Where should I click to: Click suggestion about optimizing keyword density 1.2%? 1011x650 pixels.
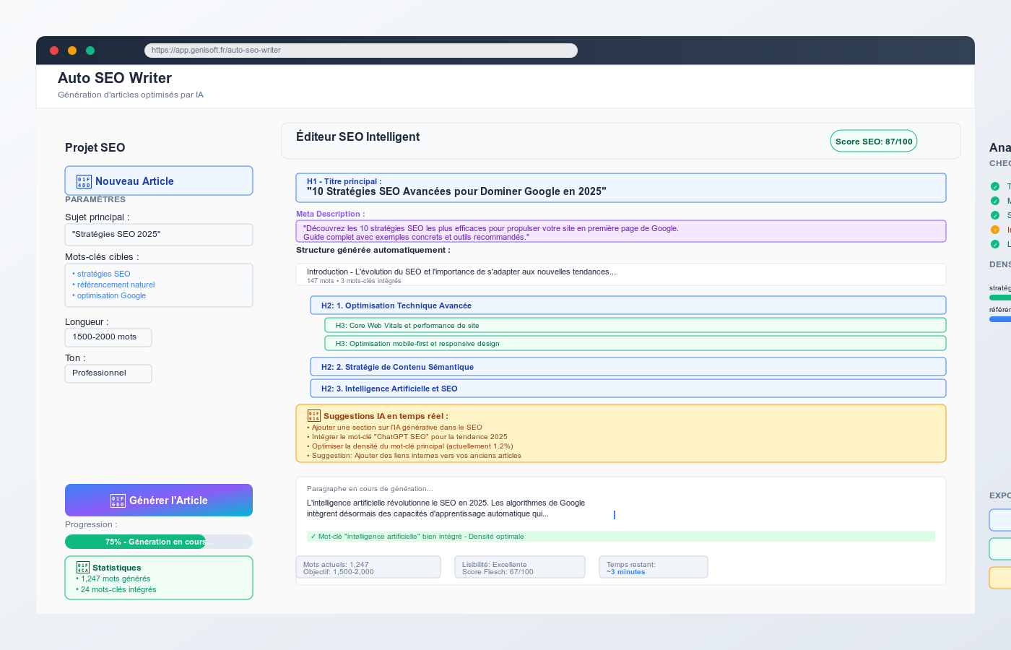coord(410,446)
